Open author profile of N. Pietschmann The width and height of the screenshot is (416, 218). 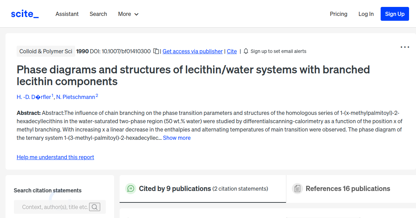76,97
